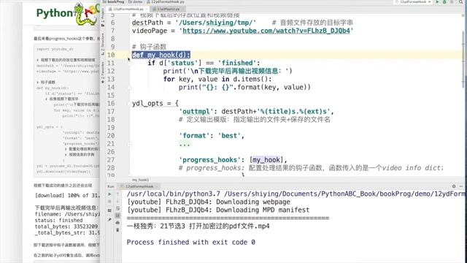The height and width of the screenshot is (263, 467).
Task: Click 'outtmpl' key on line 17
Action: coord(196,112)
